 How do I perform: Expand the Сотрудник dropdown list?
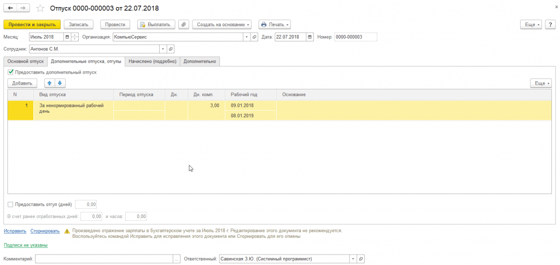point(164,49)
